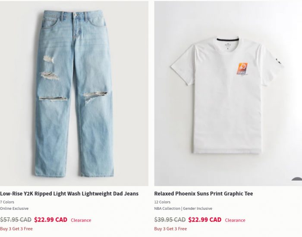Click the struck-through $57.95 CAD price

pyautogui.click(x=16, y=220)
